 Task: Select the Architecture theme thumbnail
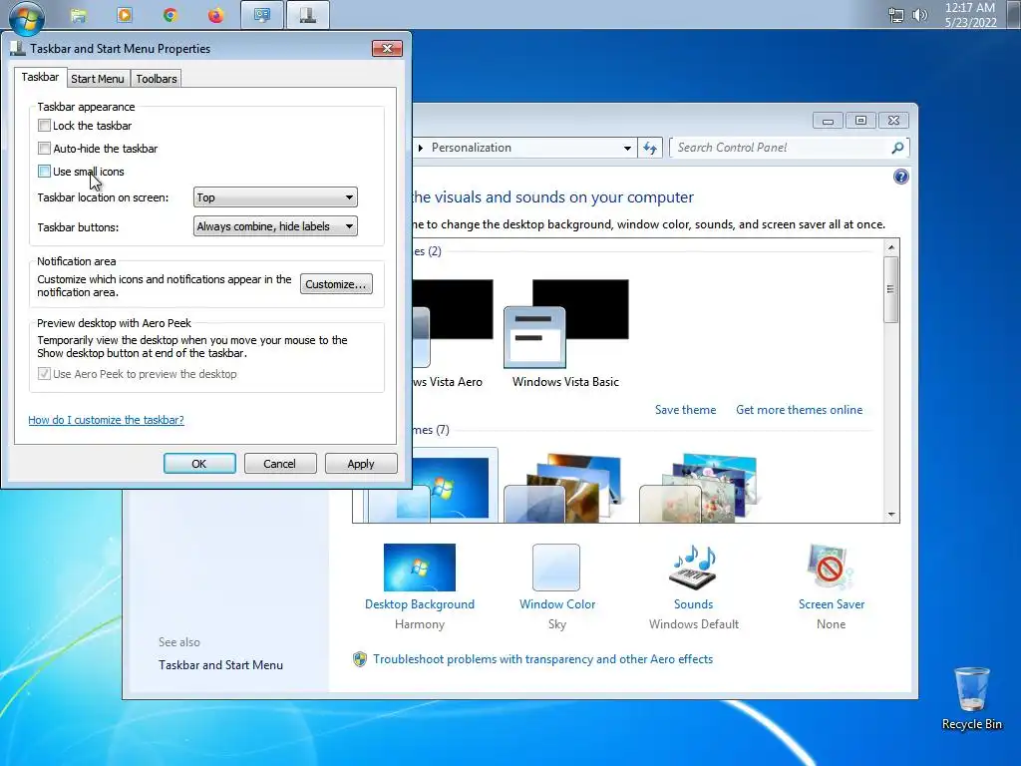pyautogui.click(x=564, y=489)
